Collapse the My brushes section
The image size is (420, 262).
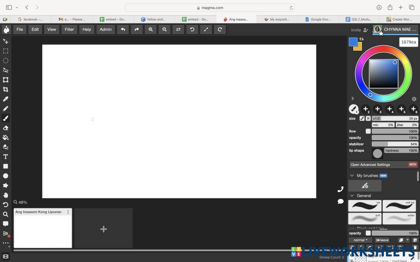click(352, 176)
